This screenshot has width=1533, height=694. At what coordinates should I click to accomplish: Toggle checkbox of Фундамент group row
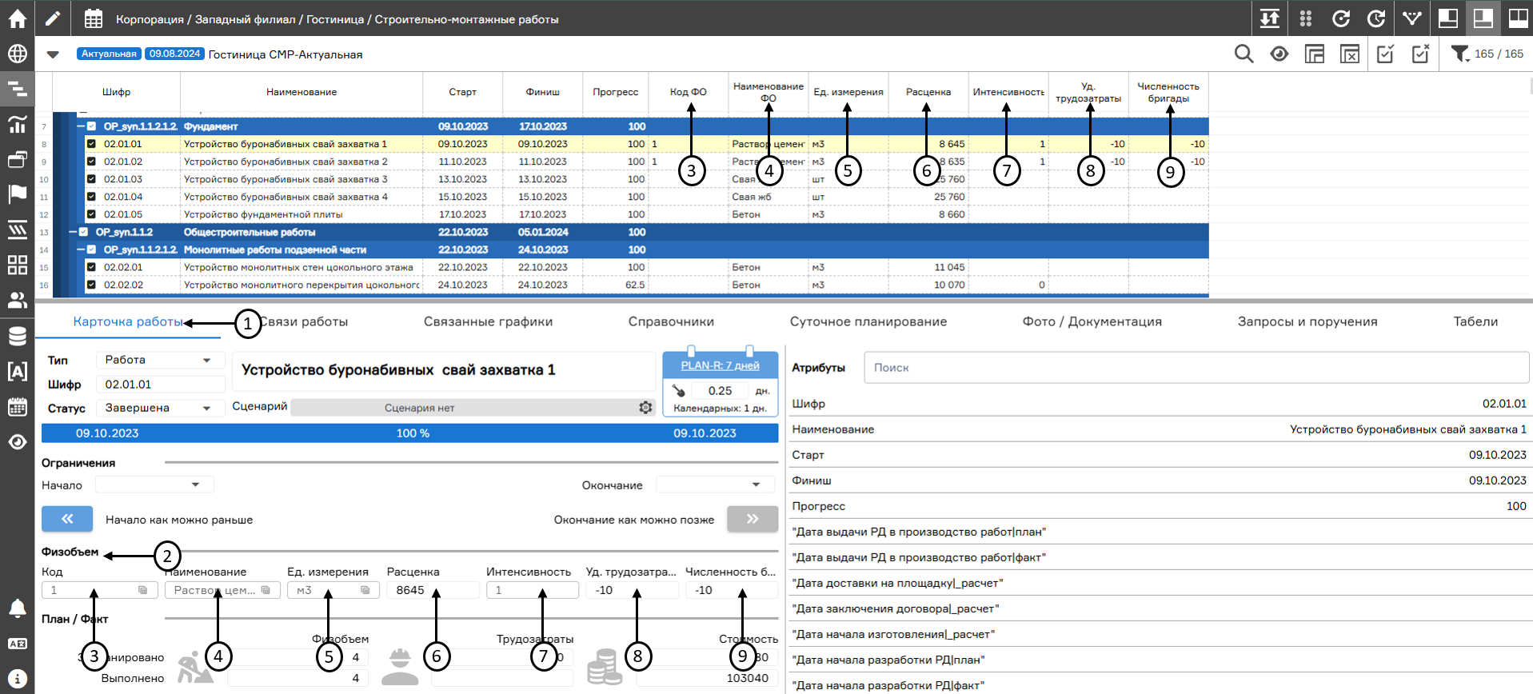click(91, 126)
